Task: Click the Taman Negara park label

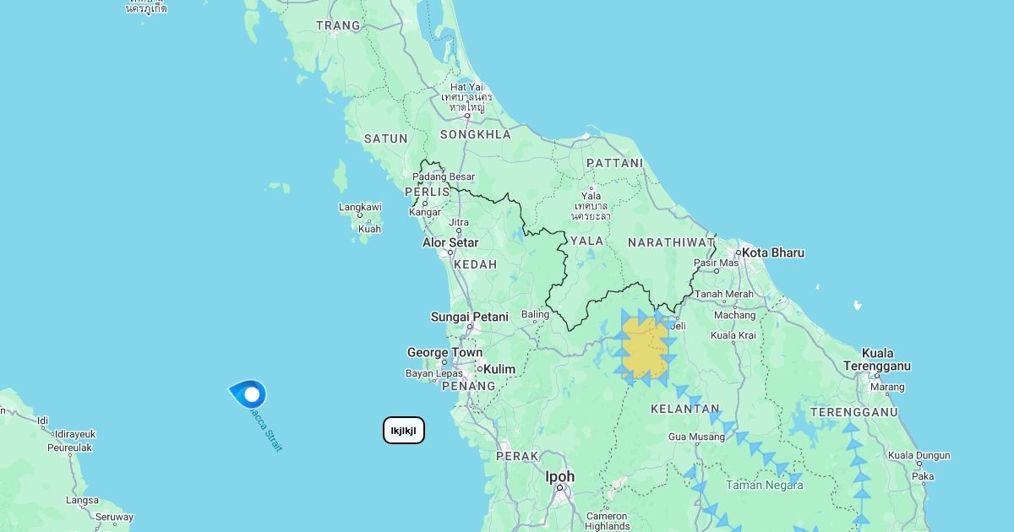Action: coord(765,486)
